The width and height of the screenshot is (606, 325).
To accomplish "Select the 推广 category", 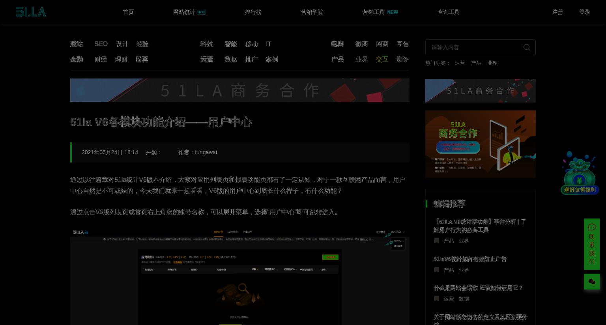I will point(251,59).
